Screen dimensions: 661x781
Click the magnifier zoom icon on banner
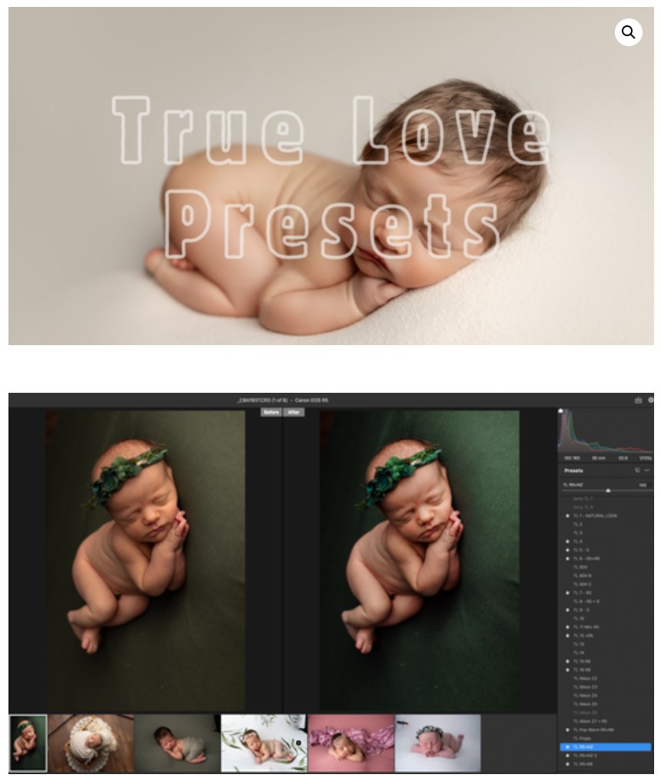coord(628,32)
